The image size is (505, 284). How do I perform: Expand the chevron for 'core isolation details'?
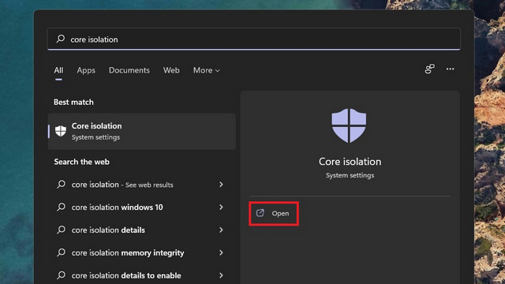pyautogui.click(x=221, y=230)
